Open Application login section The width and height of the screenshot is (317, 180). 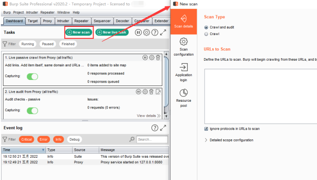[184, 72]
